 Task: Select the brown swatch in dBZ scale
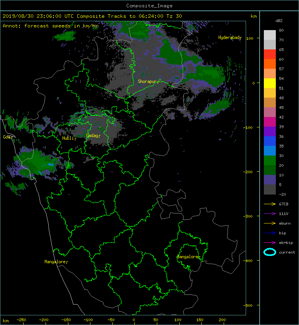point(270,103)
